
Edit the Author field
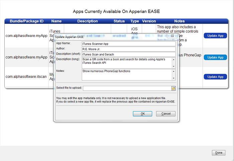click(129, 49)
